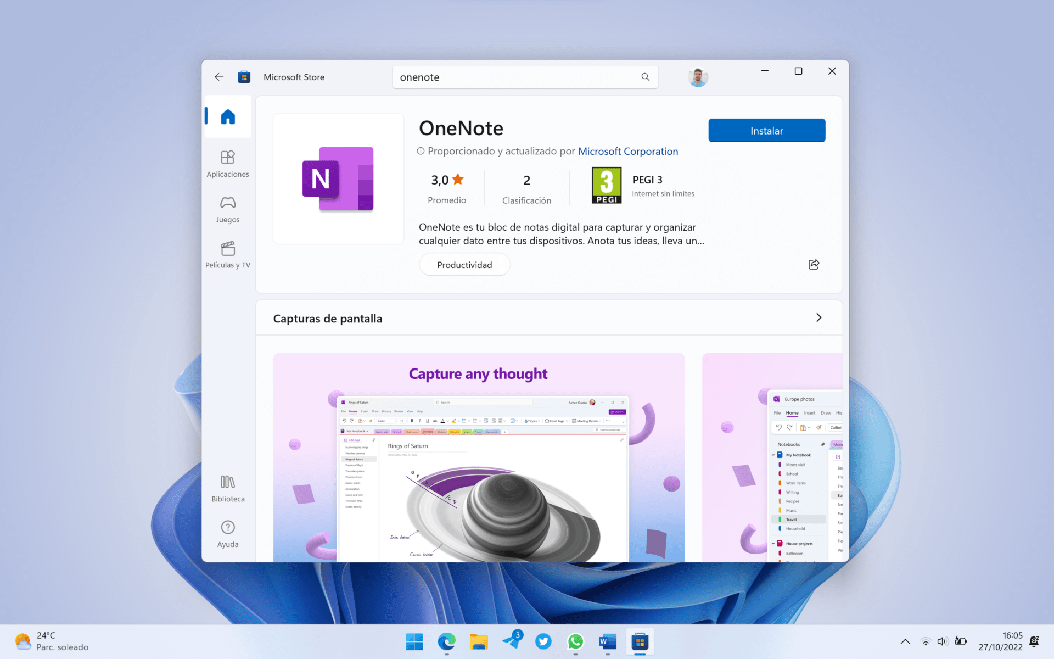This screenshot has width=1054, height=659.
Task: Open the Biblioteca section
Action: pos(227,488)
